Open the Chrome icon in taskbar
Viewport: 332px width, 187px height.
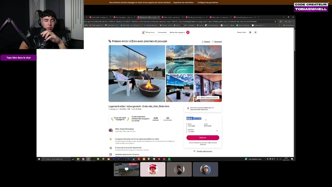[88, 159]
